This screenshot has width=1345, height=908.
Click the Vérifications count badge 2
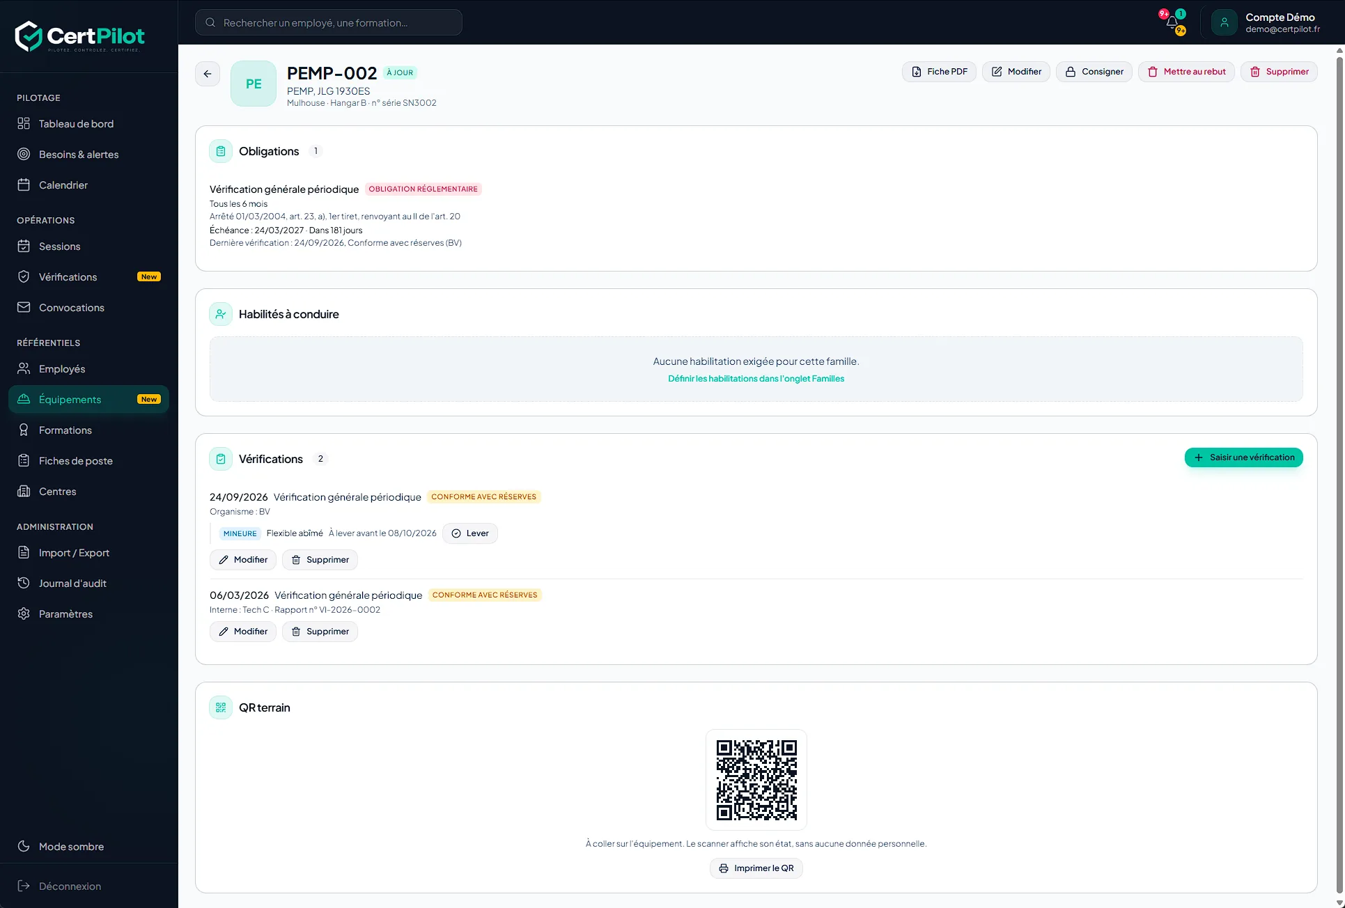pos(320,459)
